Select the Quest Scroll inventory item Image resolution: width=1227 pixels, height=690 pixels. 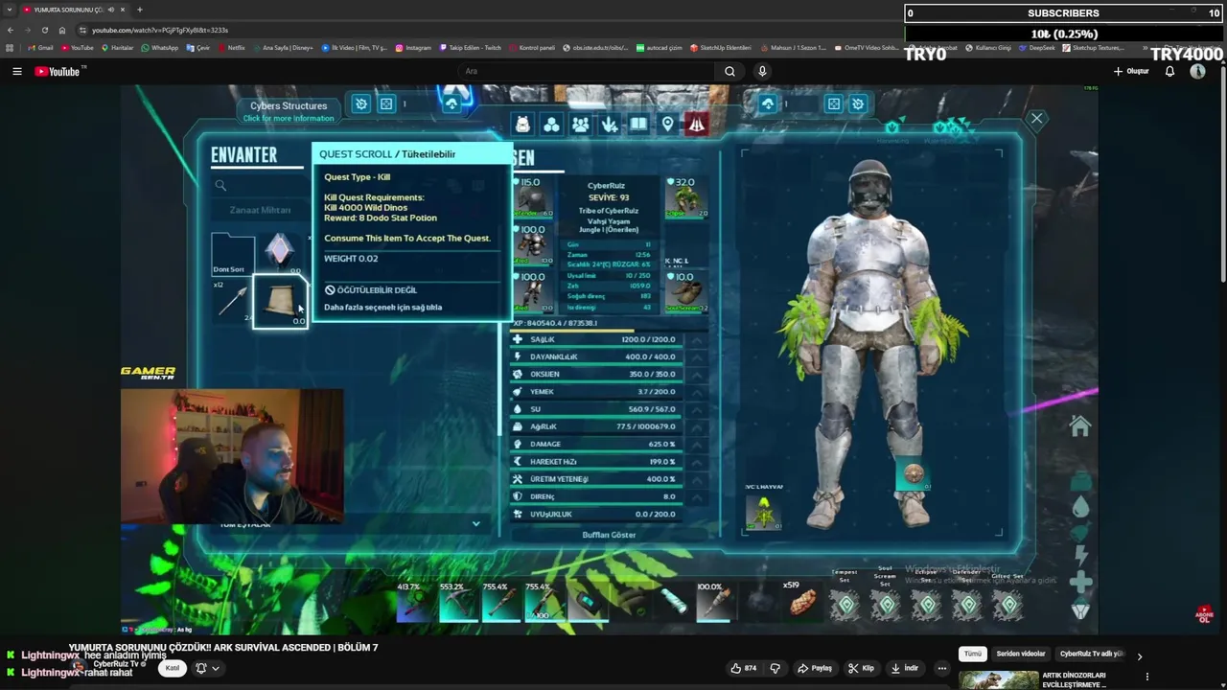(280, 301)
